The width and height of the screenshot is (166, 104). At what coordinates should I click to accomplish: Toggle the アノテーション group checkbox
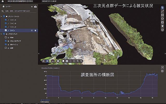[x=4, y=16]
